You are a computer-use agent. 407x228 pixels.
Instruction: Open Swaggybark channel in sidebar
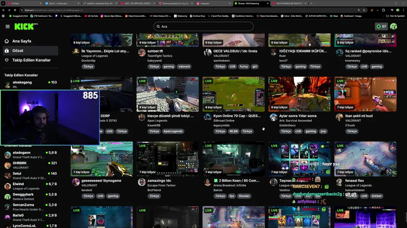[30, 196]
